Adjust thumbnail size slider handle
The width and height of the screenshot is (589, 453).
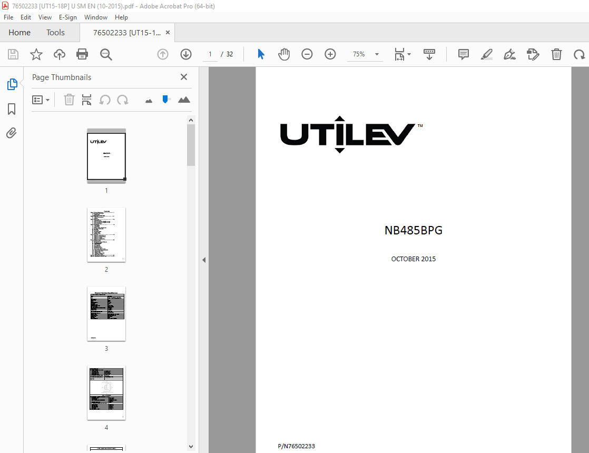[165, 99]
